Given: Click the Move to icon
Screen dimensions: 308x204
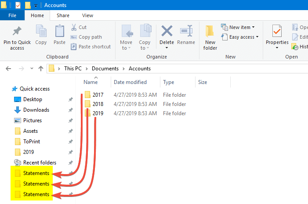Looking at the screenshot, I should click(x=127, y=31).
